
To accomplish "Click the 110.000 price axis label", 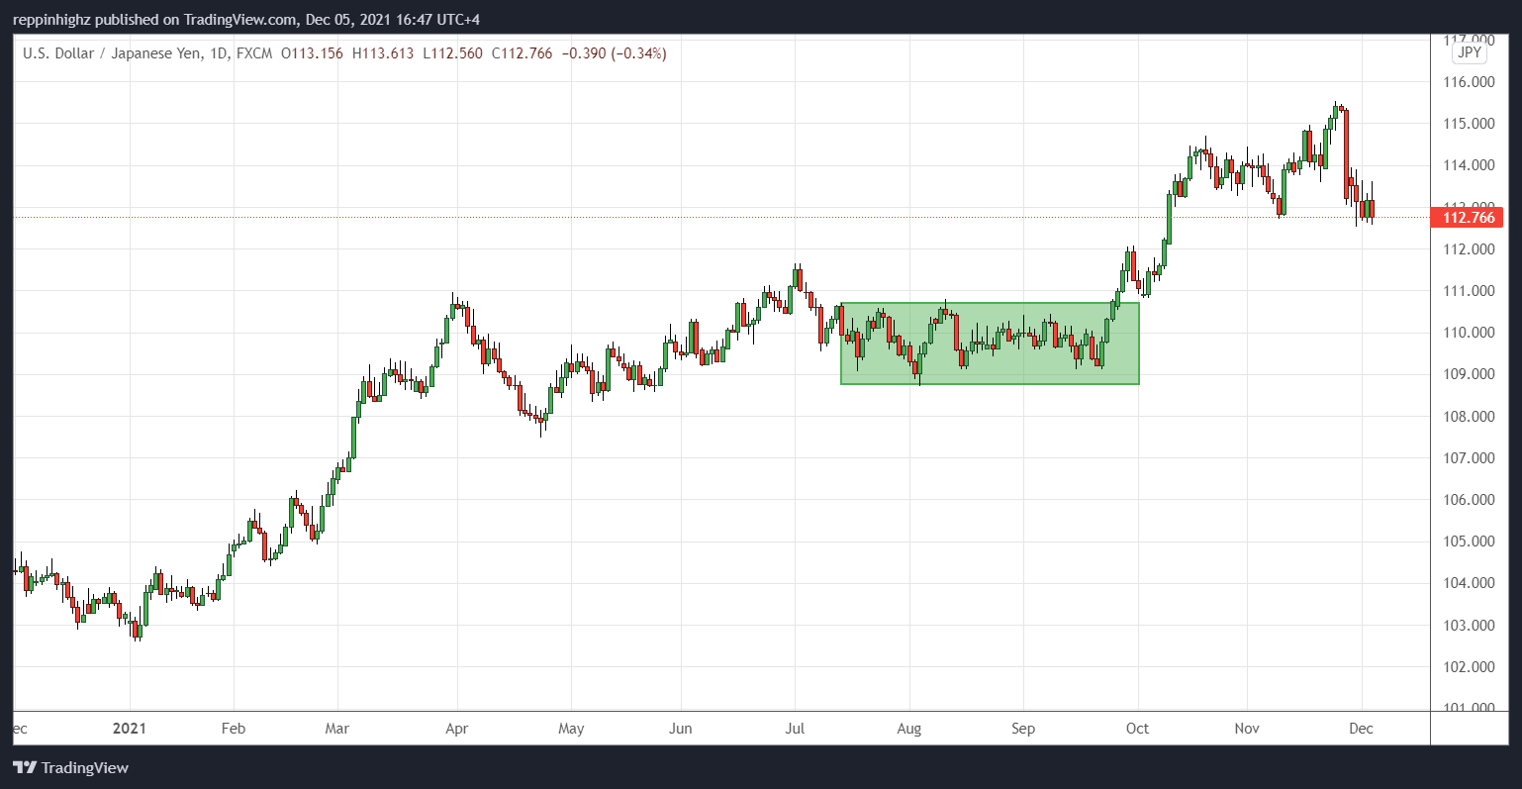I will click(x=1469, y=333).
